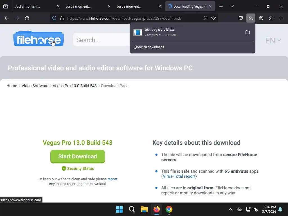
Task: Close the first Just a moment tab
Action: 58,6
